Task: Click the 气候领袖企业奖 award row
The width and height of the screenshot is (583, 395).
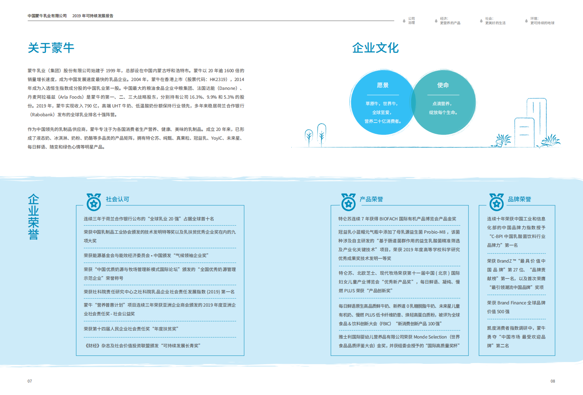Action: point(146,256)
